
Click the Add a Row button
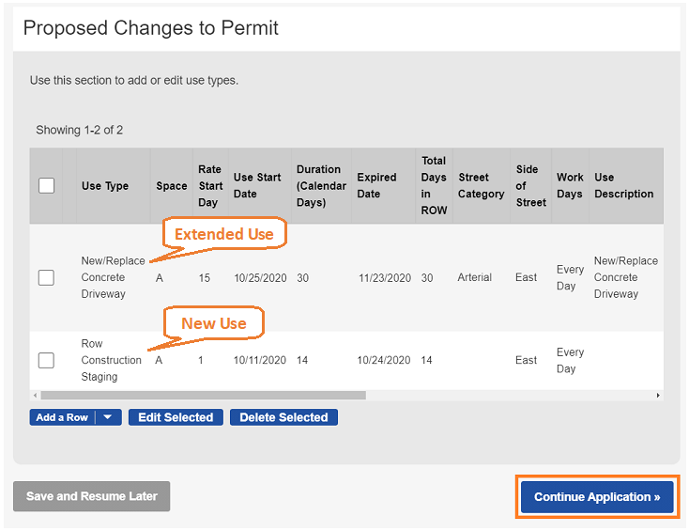click(x=63, y=417)
